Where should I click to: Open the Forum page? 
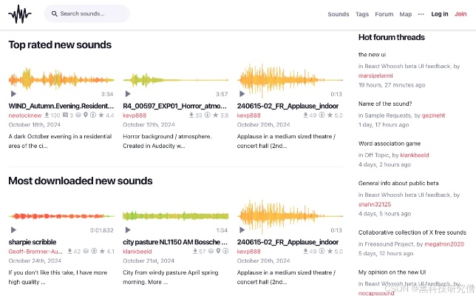pyautogui.click(x=384, y=14)
